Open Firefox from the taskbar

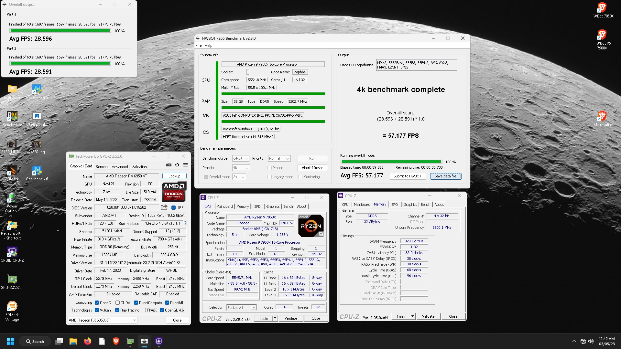coord(88,341)
